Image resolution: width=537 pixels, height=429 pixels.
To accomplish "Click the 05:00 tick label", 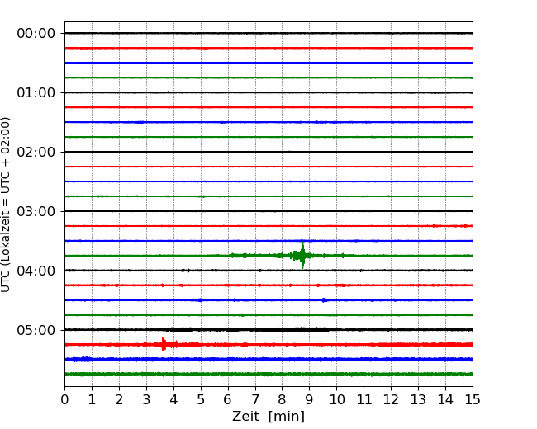I will pyautogui.click(x=36, y=330).
